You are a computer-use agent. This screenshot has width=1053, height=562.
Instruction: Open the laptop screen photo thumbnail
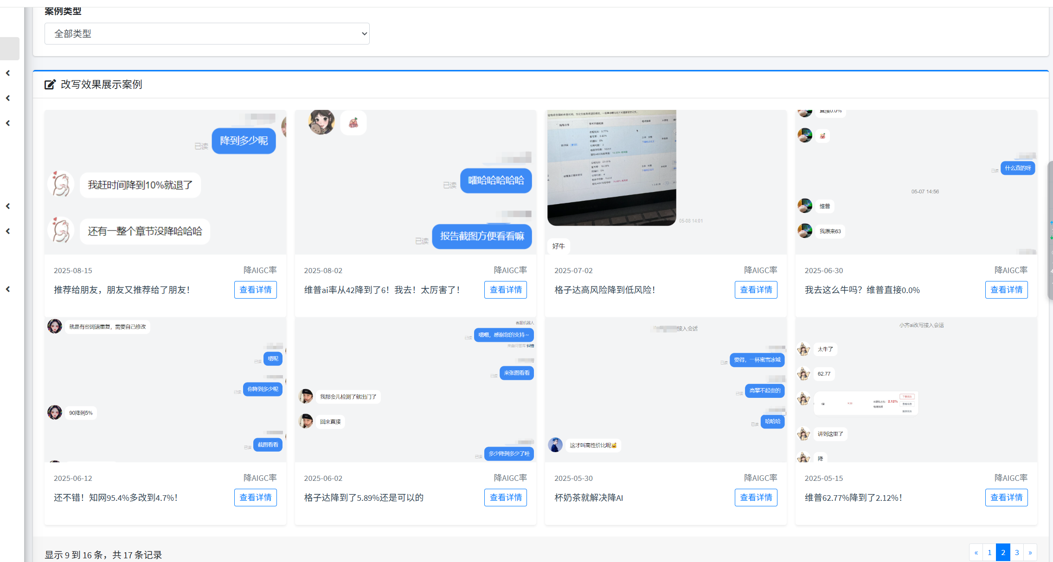pyautogui.click(x=611, y=167)
